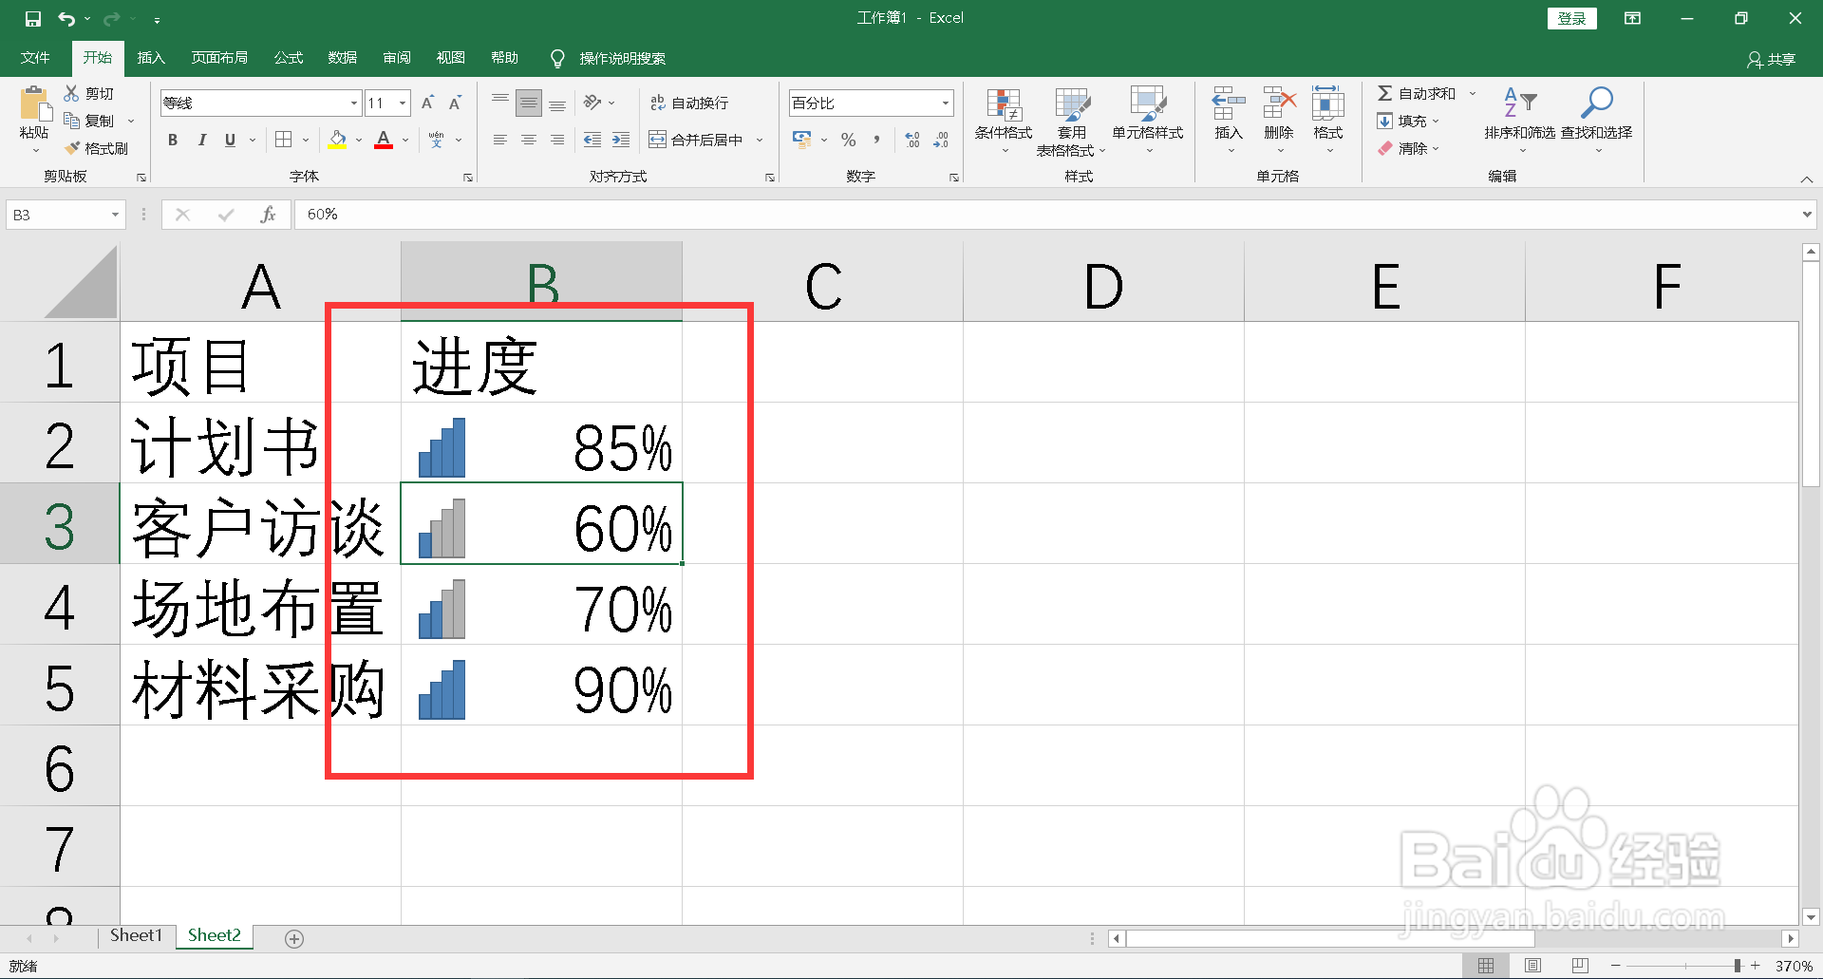Open number format dropdown (百分比)

coord(946,103)
